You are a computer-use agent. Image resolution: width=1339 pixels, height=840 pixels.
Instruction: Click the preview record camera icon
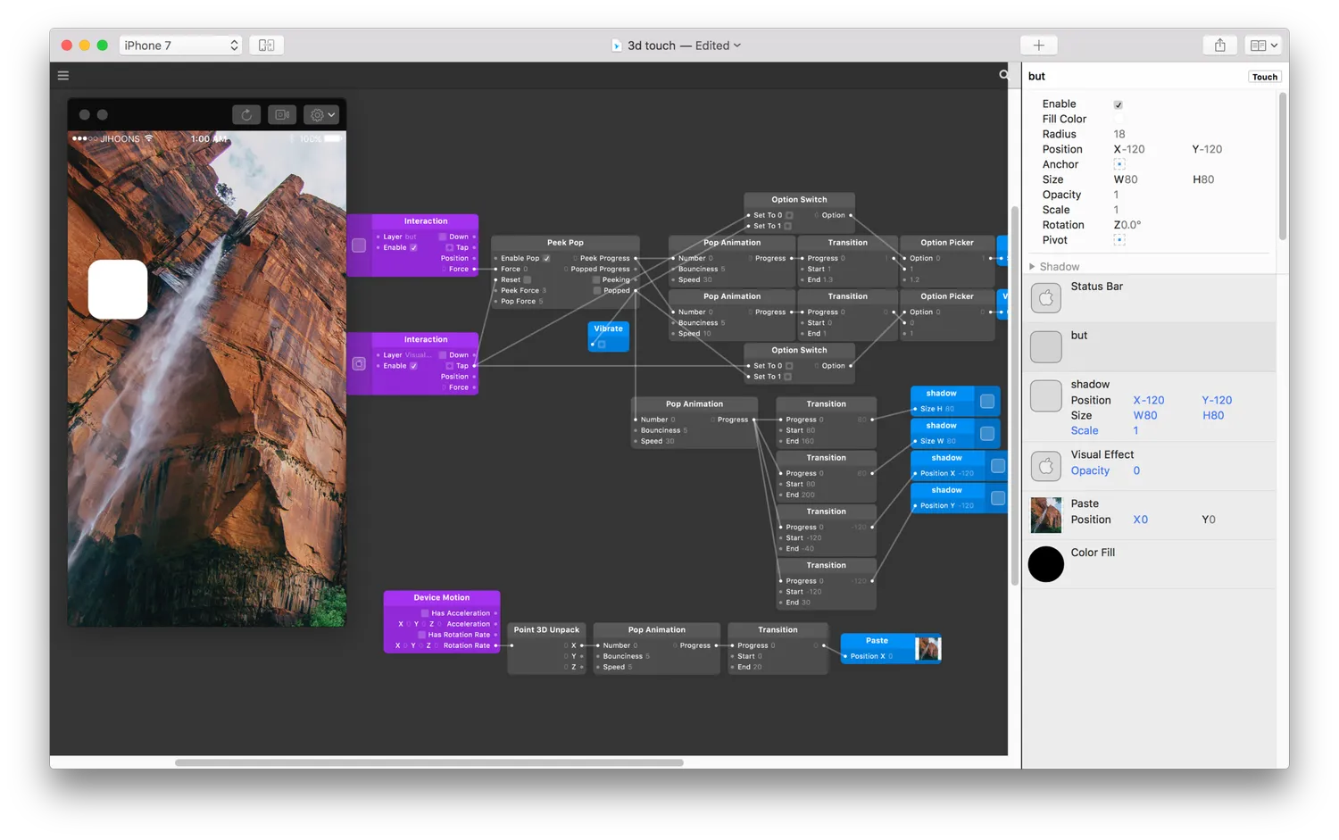(x=282, y=114)
